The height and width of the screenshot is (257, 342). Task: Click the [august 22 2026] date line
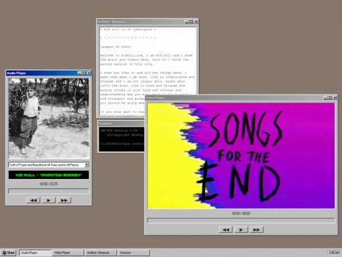pos(115,47)
